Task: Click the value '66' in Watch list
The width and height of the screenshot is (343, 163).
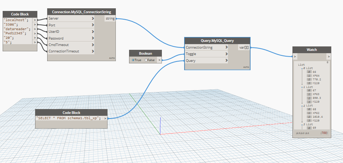Action: pos(314,72)
